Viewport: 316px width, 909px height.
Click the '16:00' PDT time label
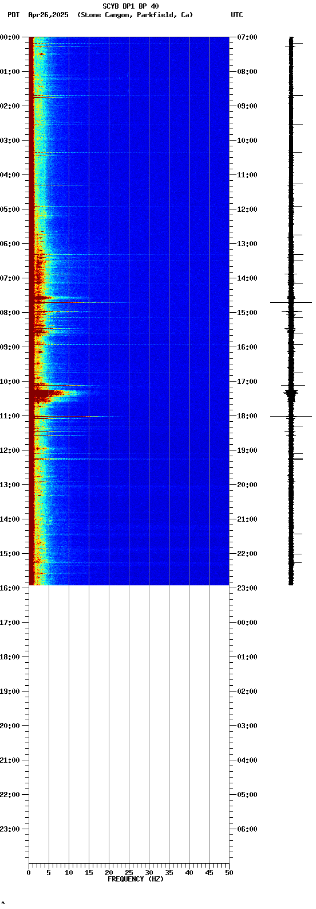pos(10,588)
